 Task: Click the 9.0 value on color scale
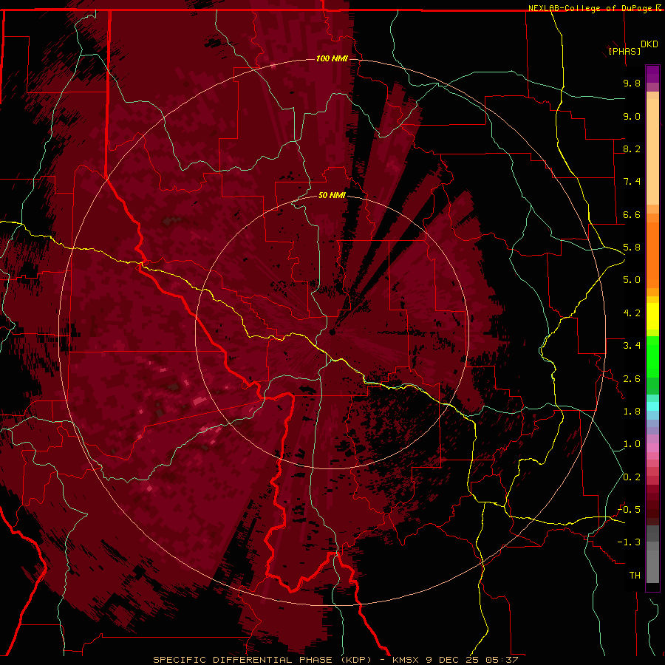coord(632,116)
